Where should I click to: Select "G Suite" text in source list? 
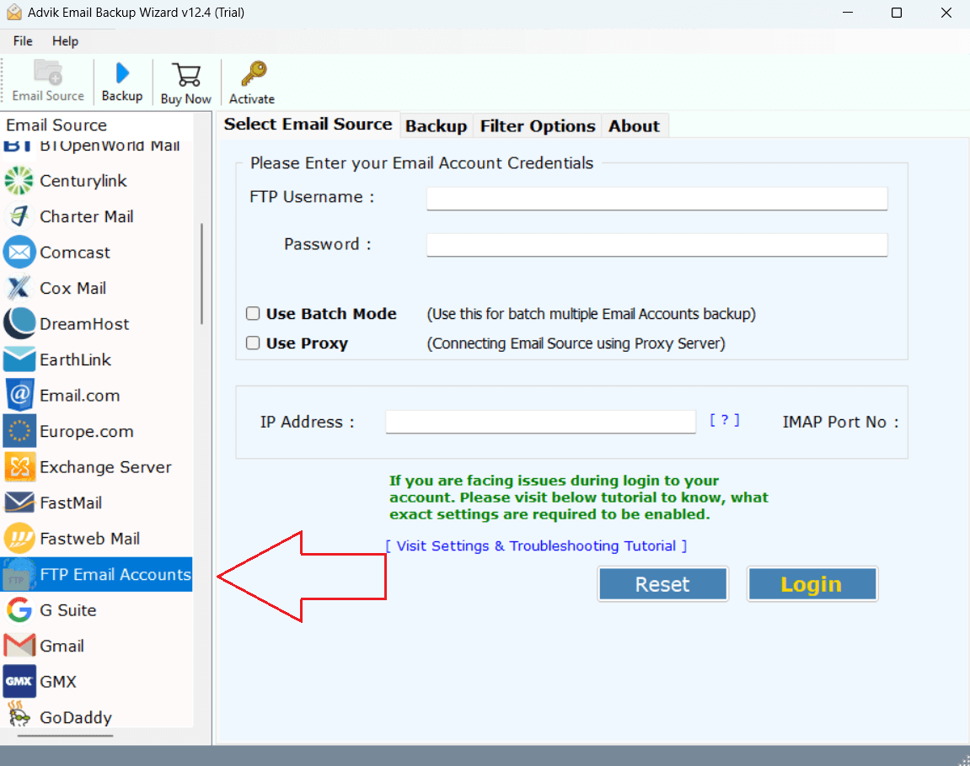[x=68, y=611]
